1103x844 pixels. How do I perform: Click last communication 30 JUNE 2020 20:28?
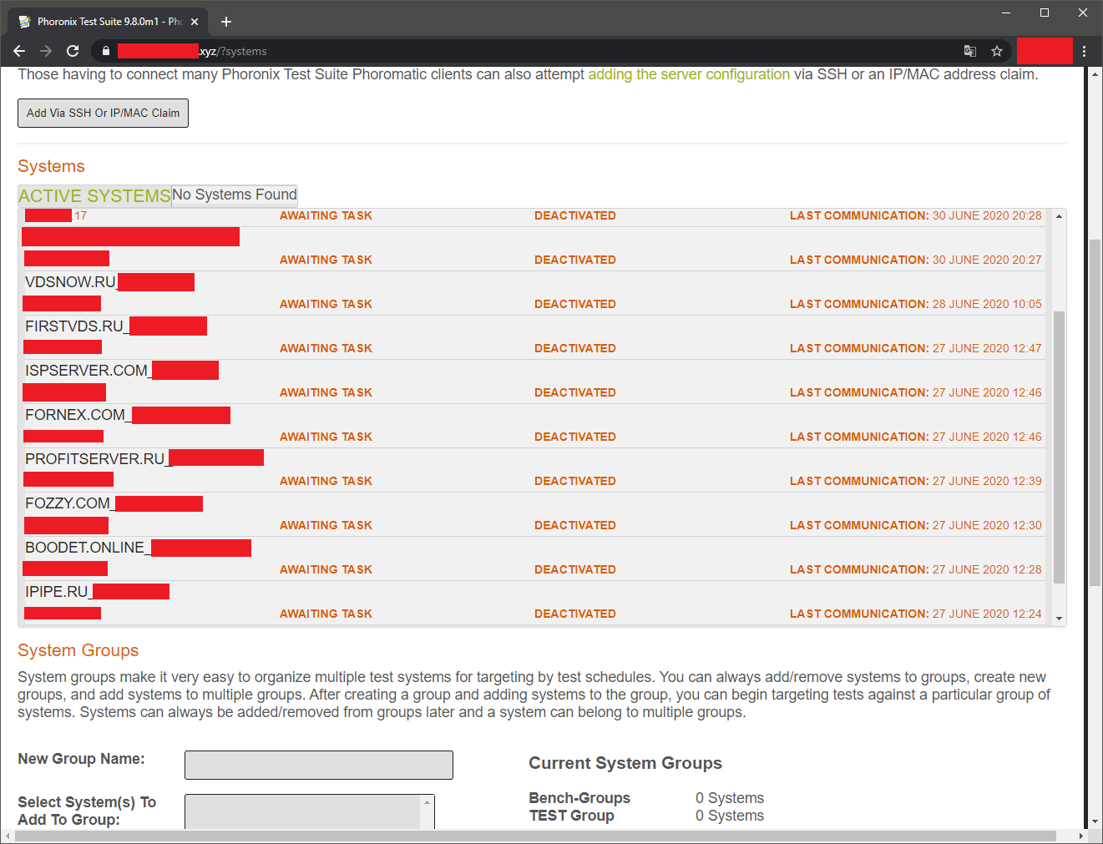[x=916, y=215]
